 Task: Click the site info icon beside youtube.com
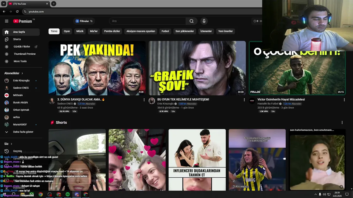tap(25, 12)
